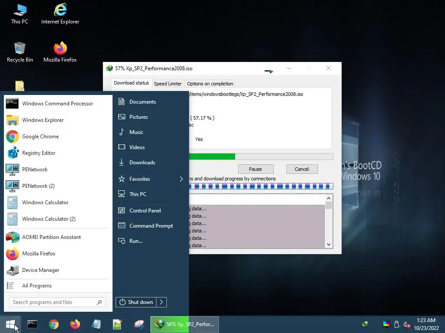Click the search magnifier icon
This screenshot has width=445, height=333.
[x=99, y=302]
